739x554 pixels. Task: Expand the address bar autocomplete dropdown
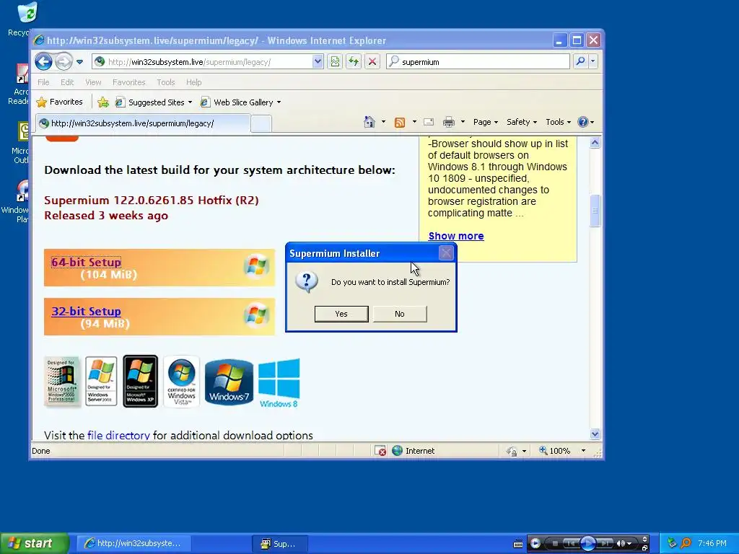[318, 62]
